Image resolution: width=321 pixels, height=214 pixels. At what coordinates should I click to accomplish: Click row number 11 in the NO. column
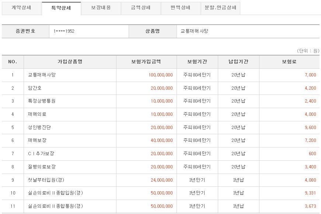tap(13, 206)
